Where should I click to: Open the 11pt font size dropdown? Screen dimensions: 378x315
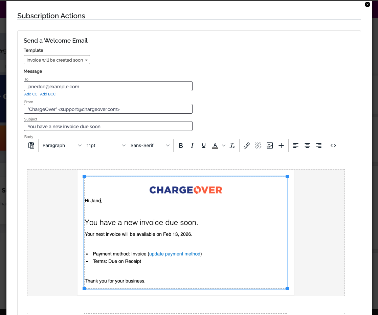[106, 145]
